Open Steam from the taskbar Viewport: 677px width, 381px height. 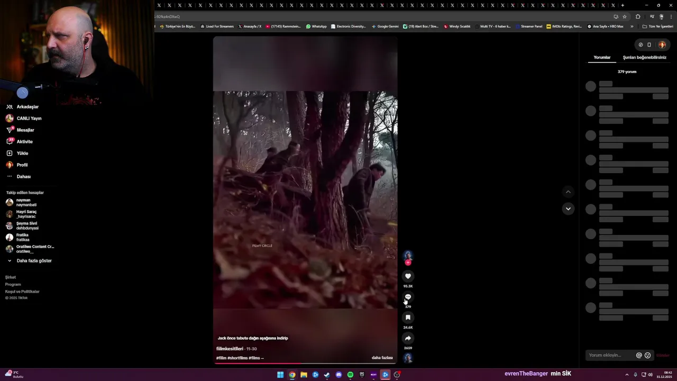click(327, 375)
